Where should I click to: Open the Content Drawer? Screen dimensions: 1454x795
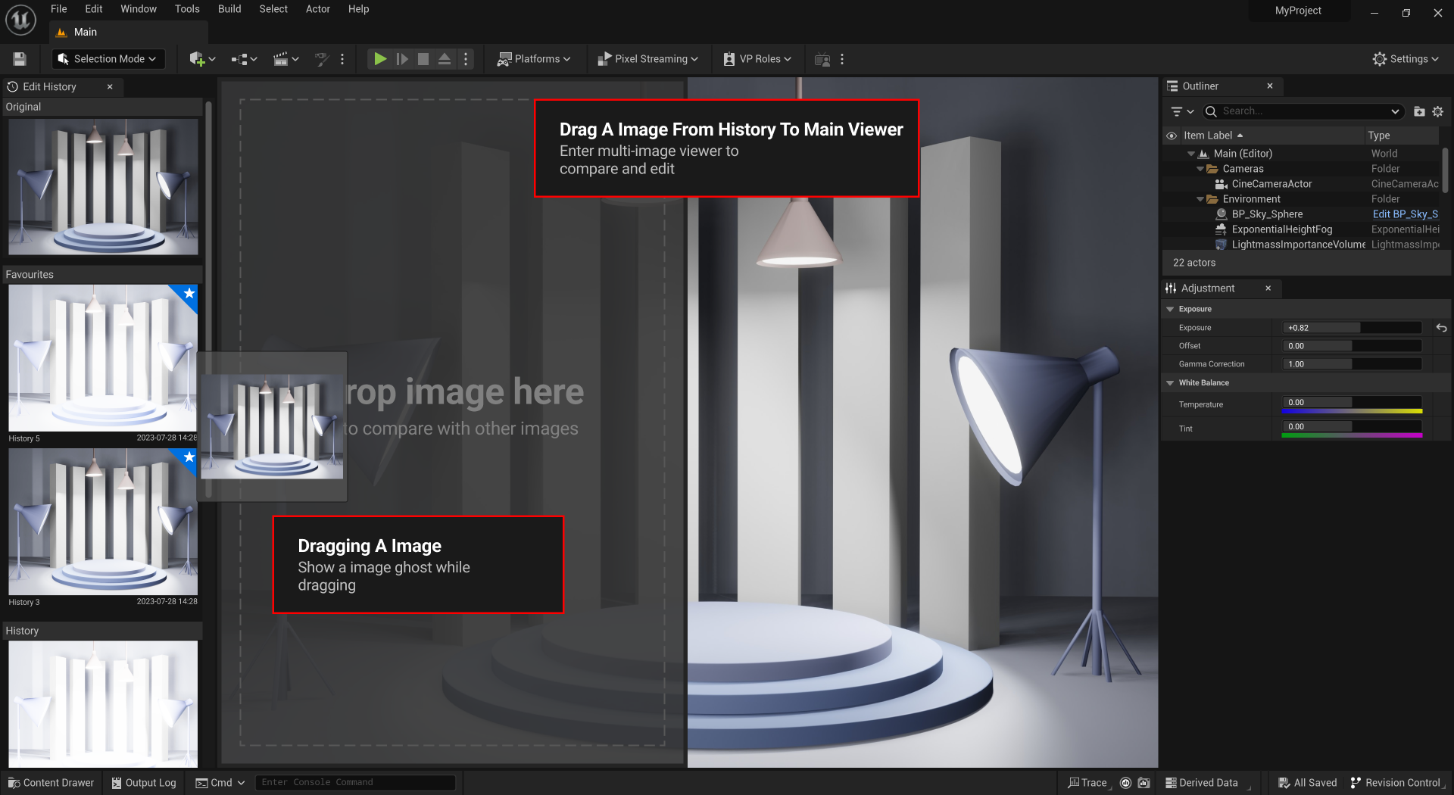coord(51,783)
